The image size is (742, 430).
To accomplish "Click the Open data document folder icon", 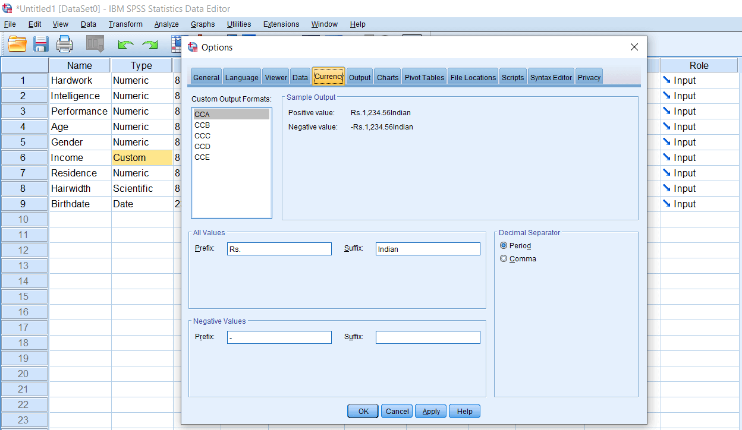I will coord(18,45).
